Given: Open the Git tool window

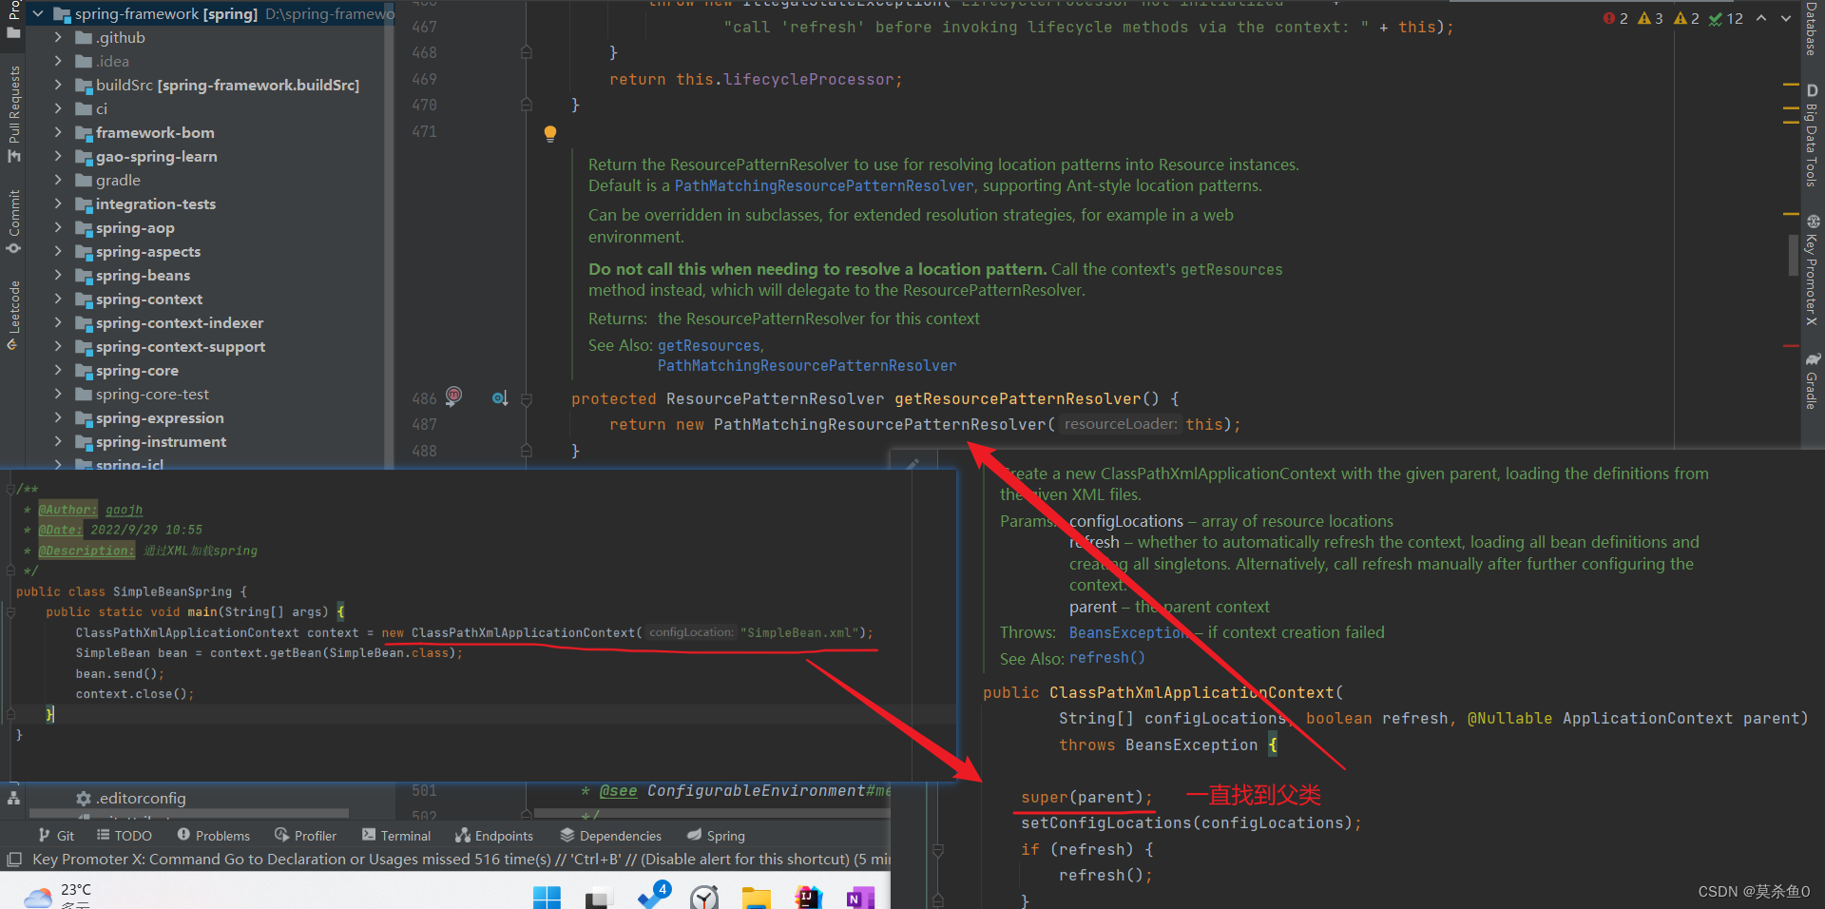Looking at the screenshot, I should tap(56, 836).
